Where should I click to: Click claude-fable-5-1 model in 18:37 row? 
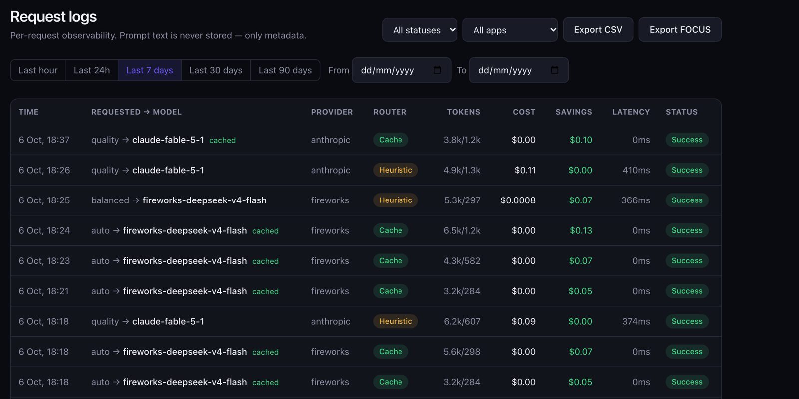(168, 140)
